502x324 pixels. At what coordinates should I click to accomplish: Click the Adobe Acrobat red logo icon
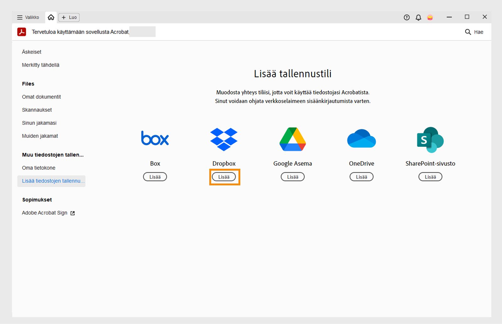click(x=21, y=32)
